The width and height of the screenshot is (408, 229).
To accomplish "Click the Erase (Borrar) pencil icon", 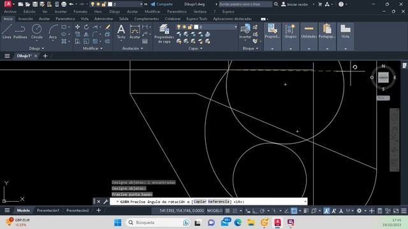I will 108,27.
